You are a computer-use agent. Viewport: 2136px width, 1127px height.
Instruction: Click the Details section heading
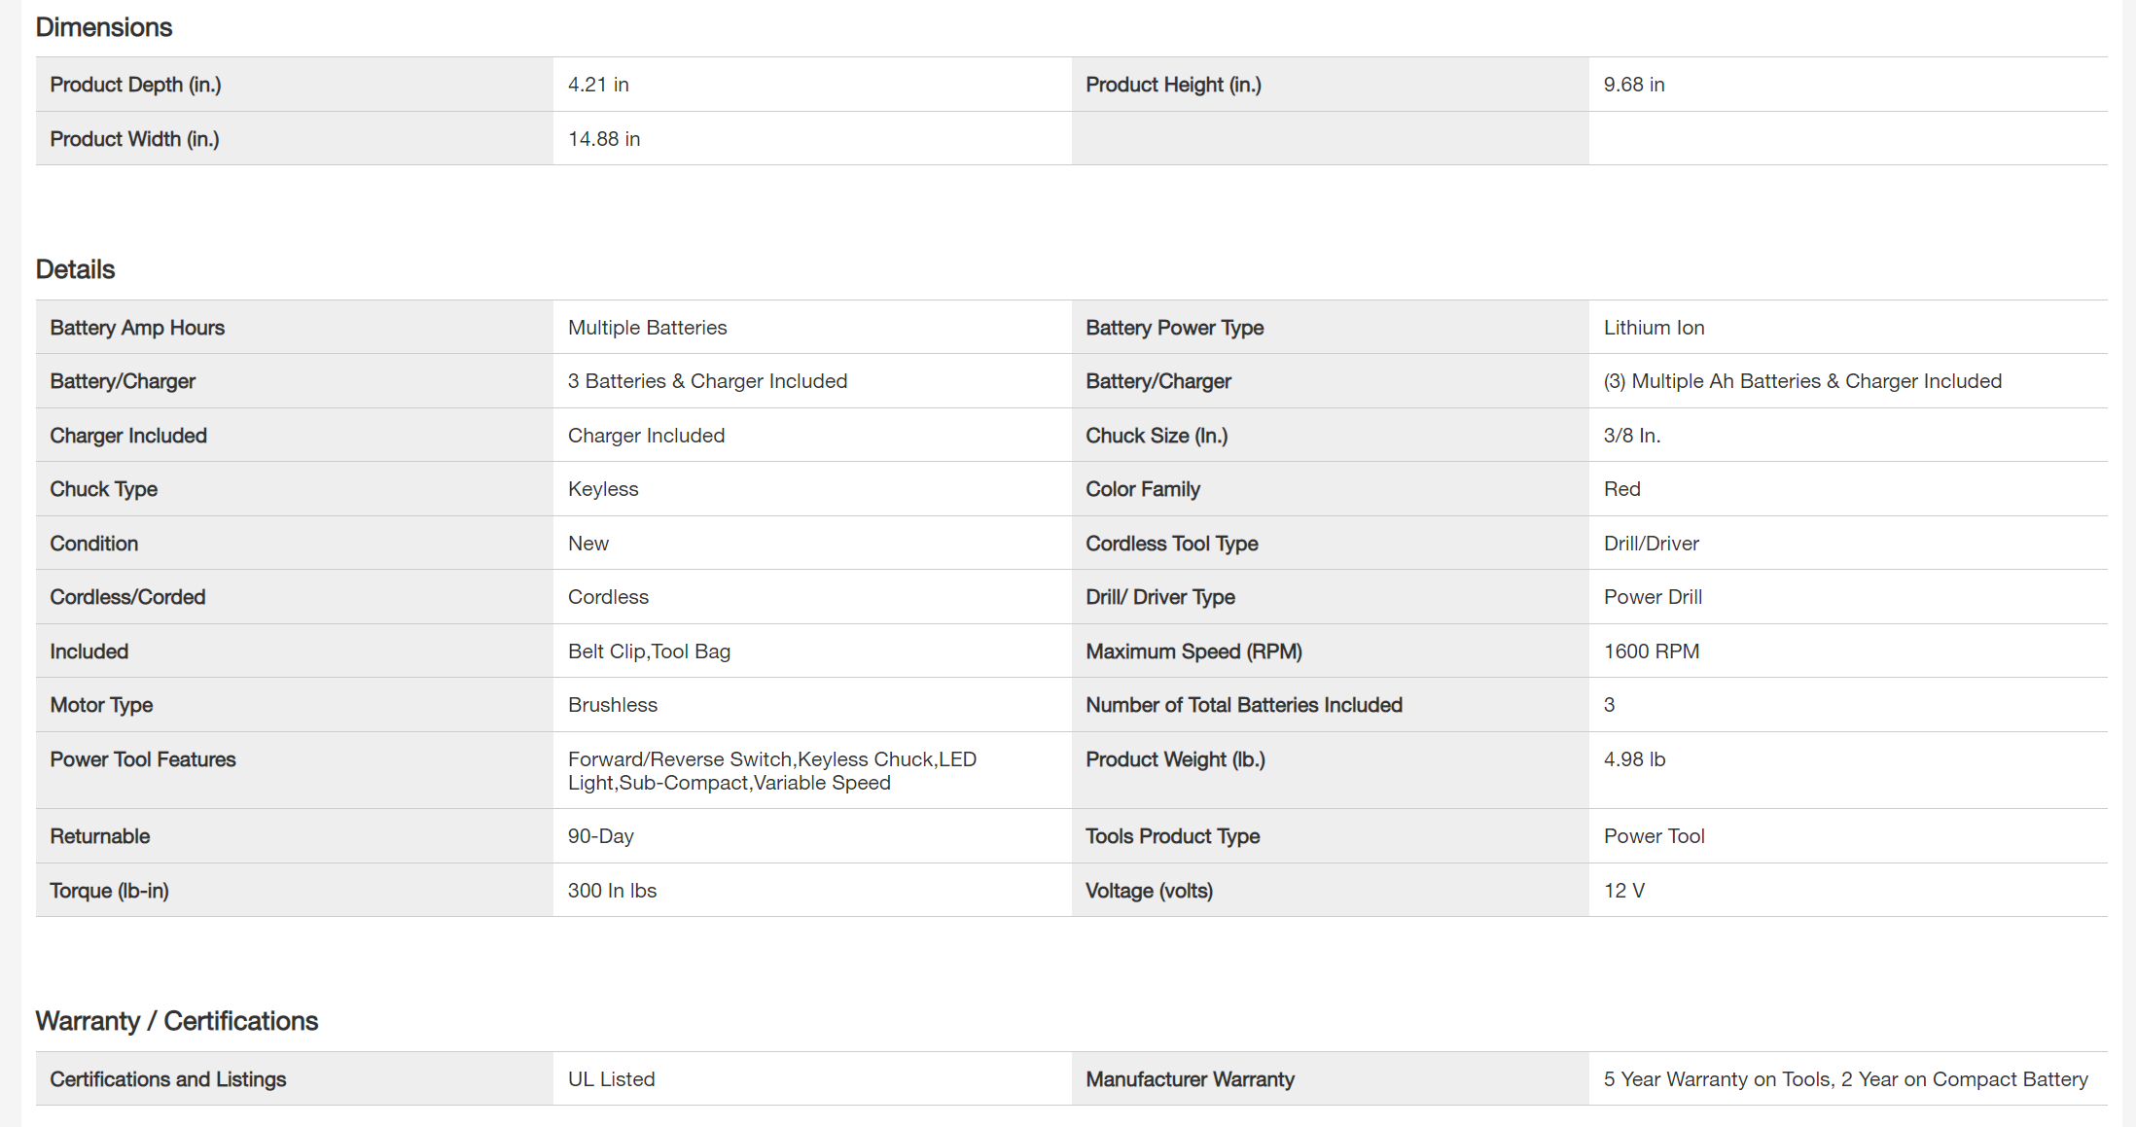[76, 269]
